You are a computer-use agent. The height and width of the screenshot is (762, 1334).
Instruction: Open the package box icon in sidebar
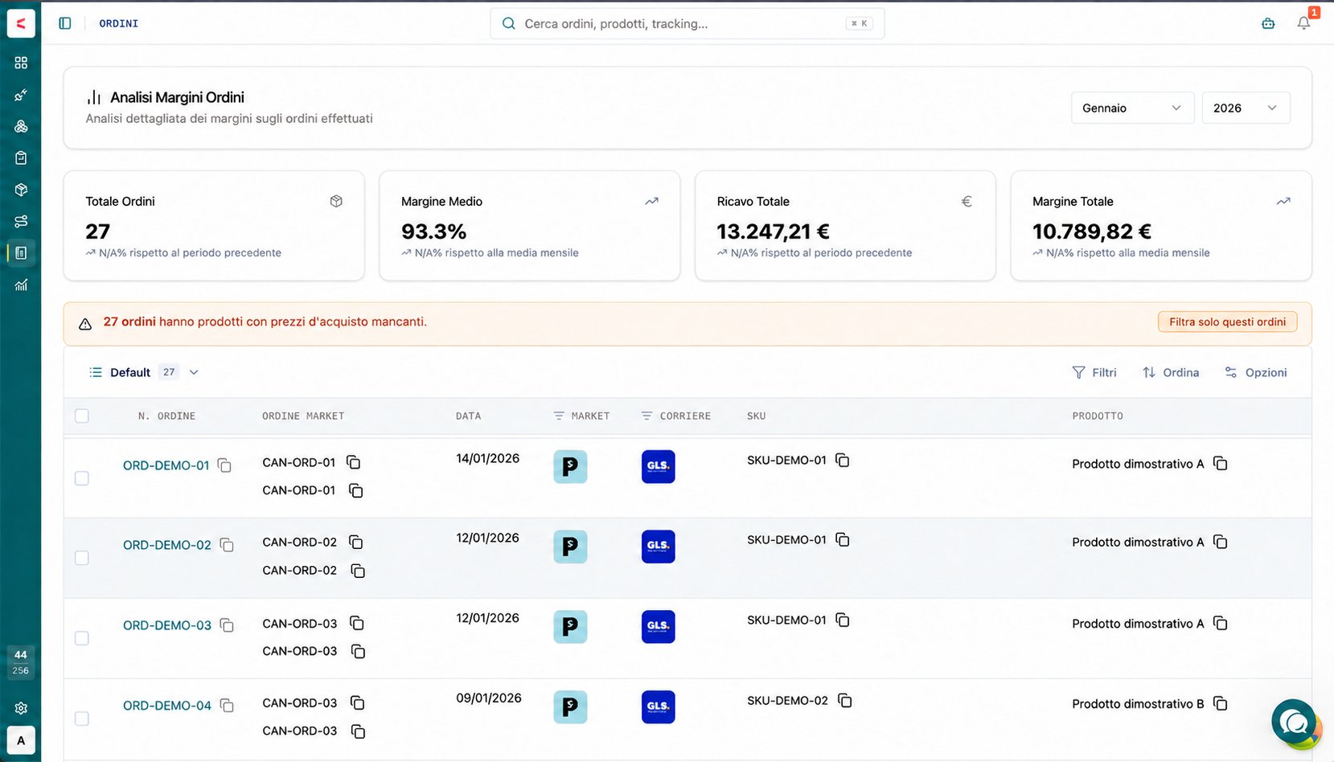pos(21,190)
